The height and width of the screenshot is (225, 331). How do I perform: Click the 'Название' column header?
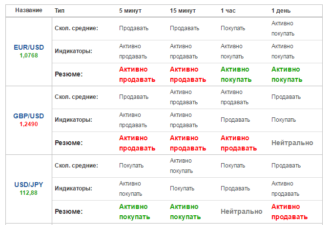(29, 10)
